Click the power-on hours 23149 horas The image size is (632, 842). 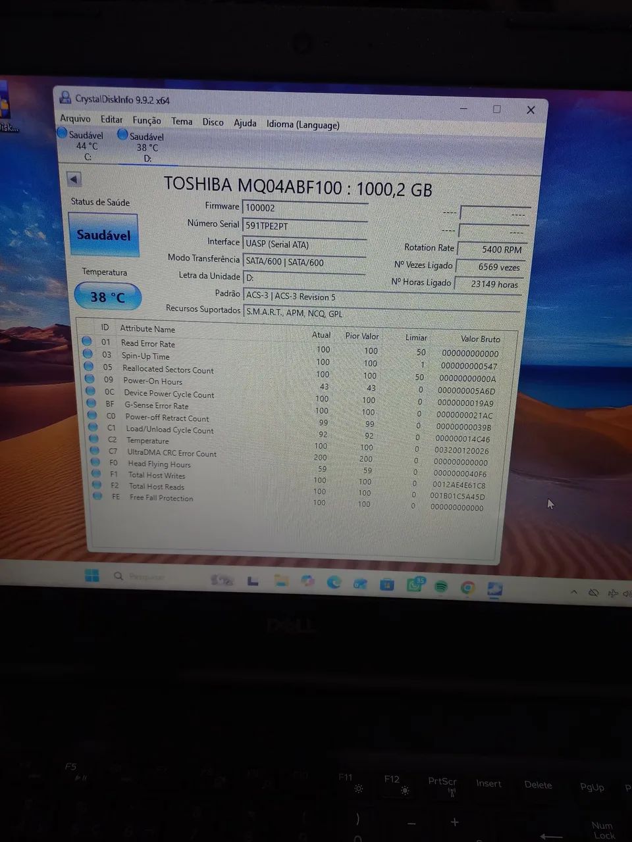point(490,284)
